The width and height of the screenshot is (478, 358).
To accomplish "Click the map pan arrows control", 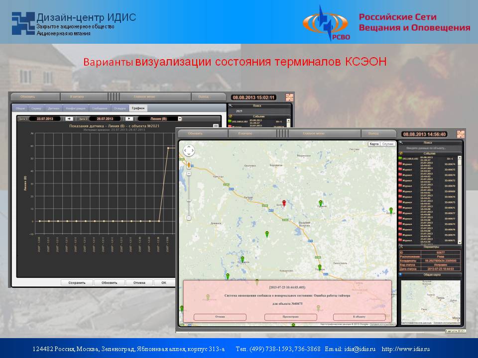I will click(x=189, y=150).
